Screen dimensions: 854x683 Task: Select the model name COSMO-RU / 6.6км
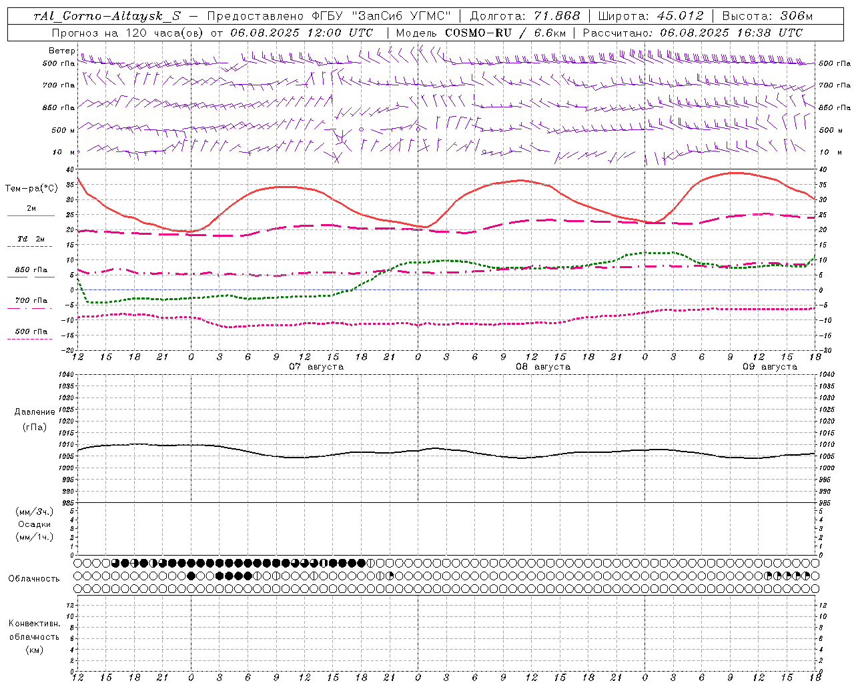pos(505,33)
